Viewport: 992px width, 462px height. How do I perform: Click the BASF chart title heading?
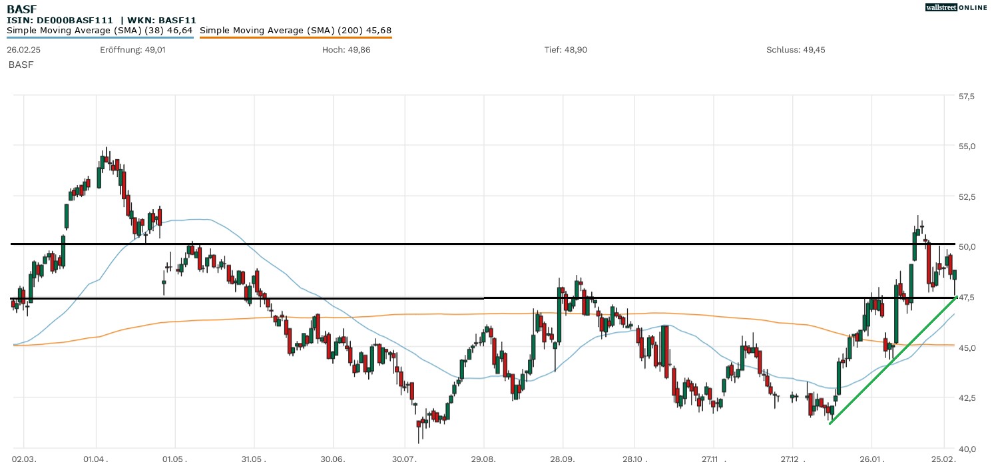(22, 9)
